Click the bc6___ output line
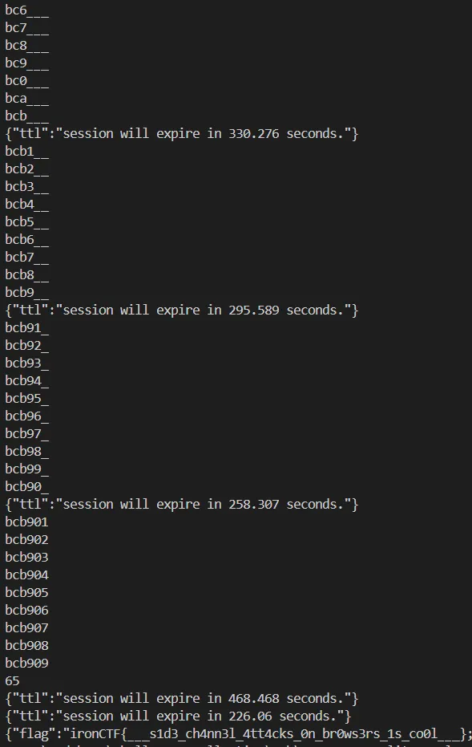This screenshot has width=472, height=747. tap(26, 10)
